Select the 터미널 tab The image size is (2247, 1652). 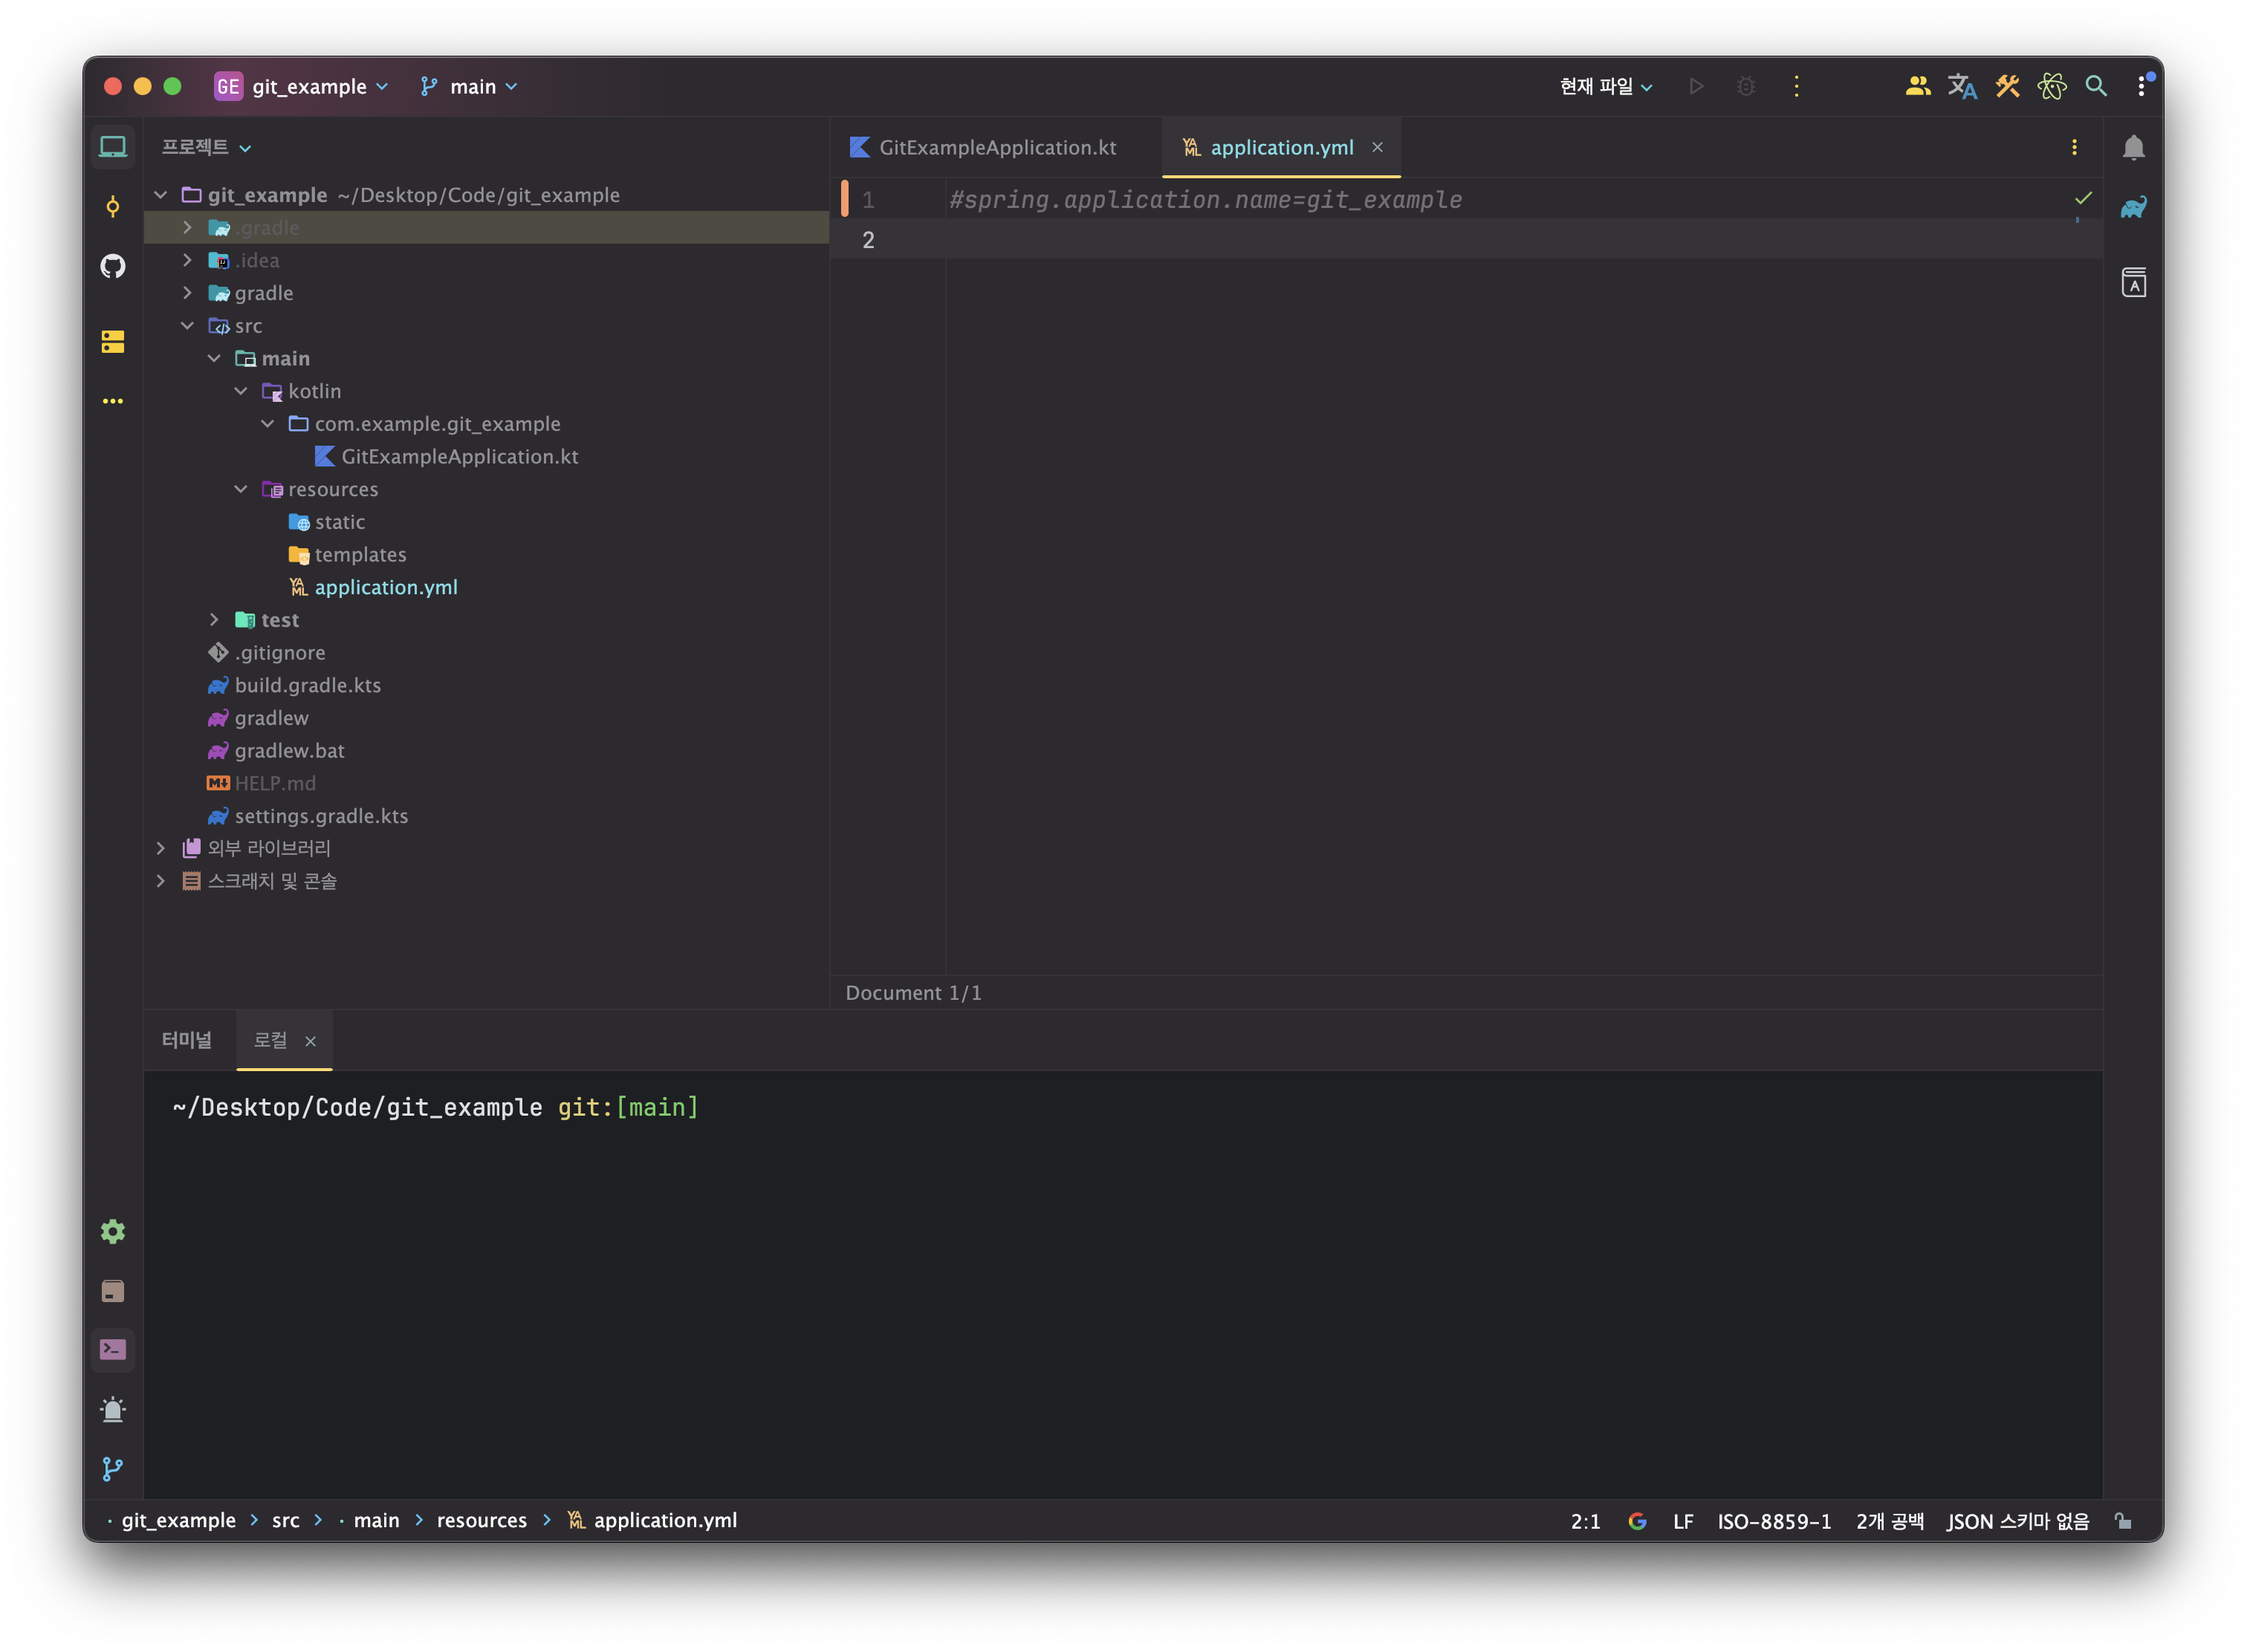pyautogui.click(x=187, y=1040)
